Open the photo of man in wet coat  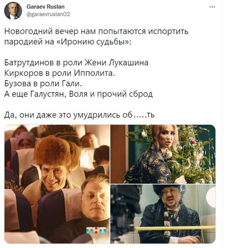(163, 214)
